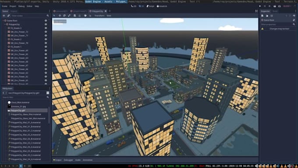The width and height of the screenshot is (298, 168).
Task: Open the Scene dock options menu
Action: [50, 11]
